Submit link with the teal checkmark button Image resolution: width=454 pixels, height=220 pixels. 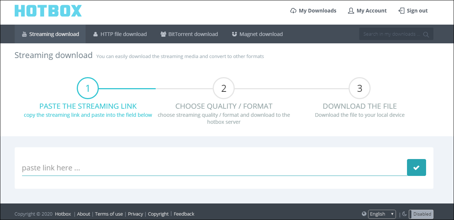(417, 167)
